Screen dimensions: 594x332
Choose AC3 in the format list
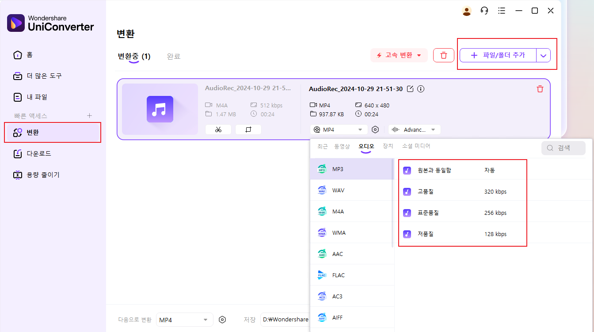(x=351, y=297)
